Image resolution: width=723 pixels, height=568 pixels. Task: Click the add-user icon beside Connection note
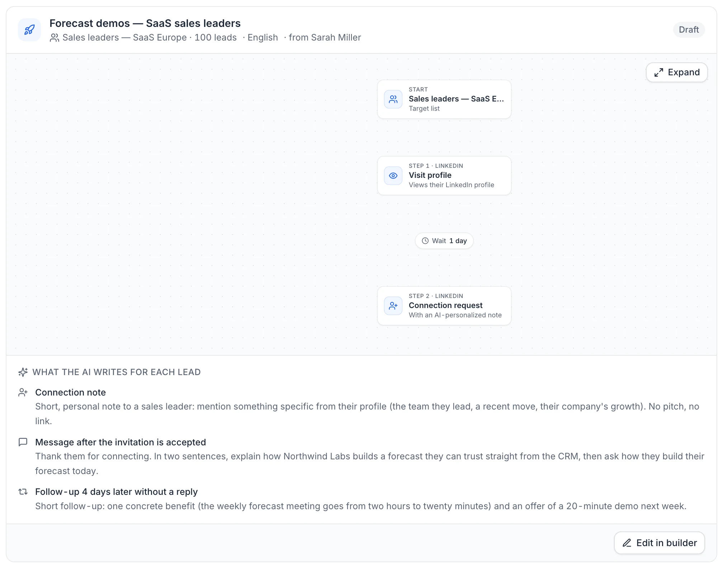tap(23, 392)
